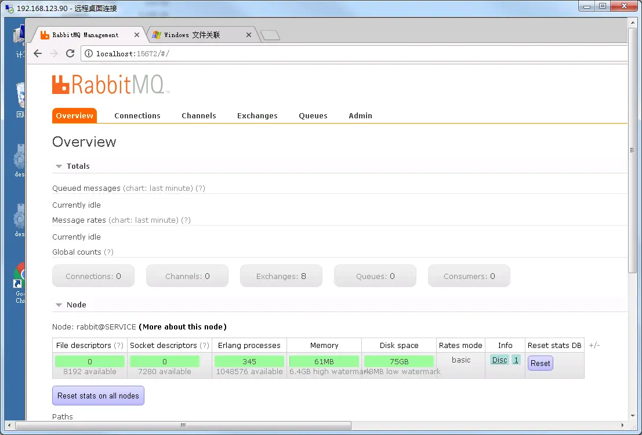The image size is (642, 435).
Task: Click the horizontal scrollbar thumb
Action: pyautogui.click(x=183, y=425)
